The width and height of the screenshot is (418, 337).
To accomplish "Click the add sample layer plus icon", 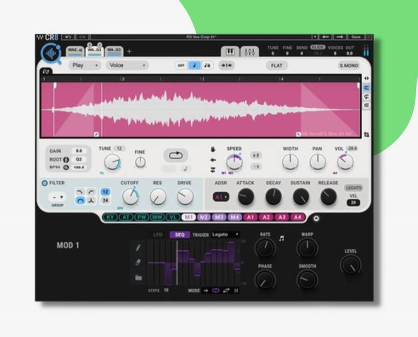I will pyautogui.click(x=129, y=51).
